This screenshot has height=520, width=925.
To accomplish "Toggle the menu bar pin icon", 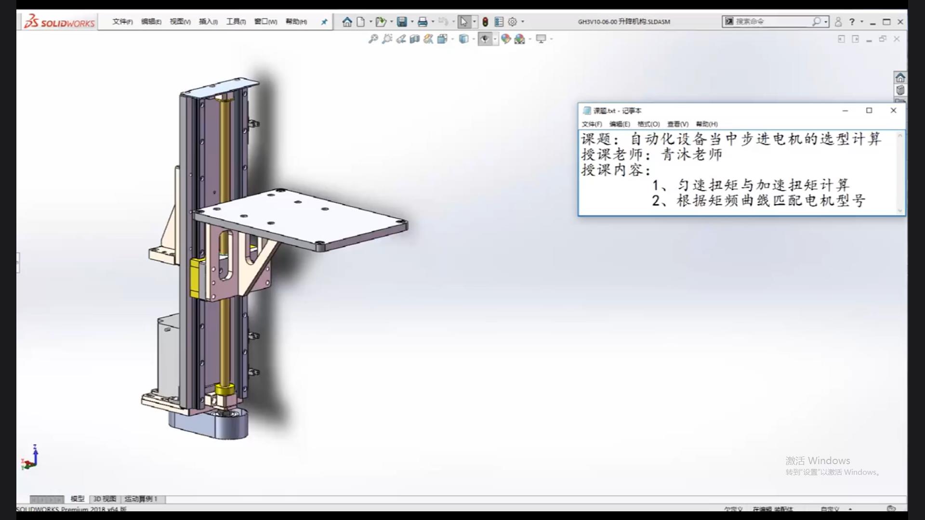I will tap(324, 22).
